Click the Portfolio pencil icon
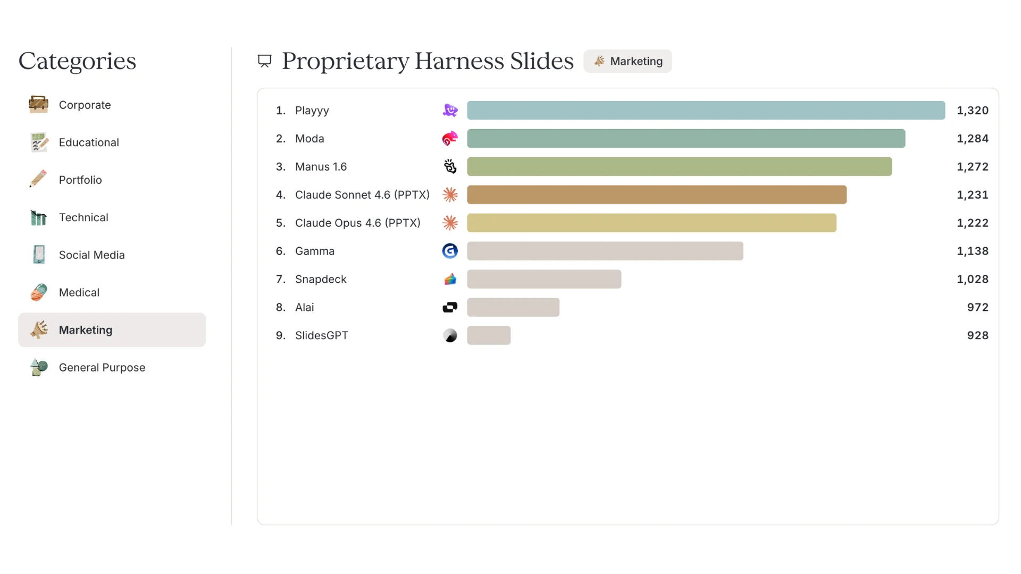 click(x=39, y=180)
